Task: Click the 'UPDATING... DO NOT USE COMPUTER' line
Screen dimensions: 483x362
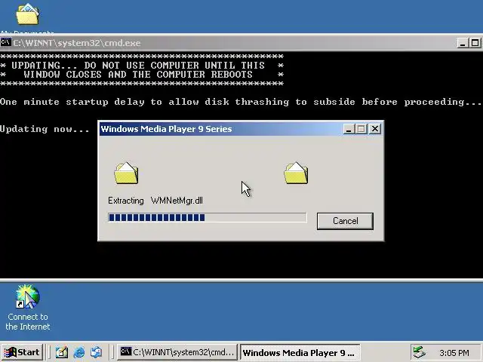Action: coord(138,66)
